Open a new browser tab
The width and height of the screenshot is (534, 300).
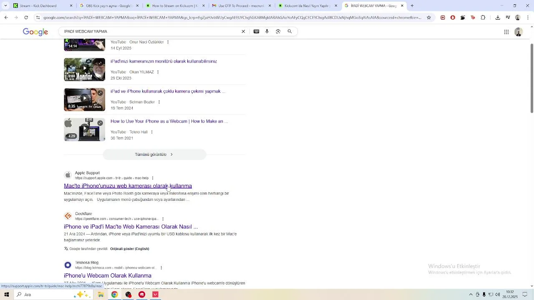tap(412, 6)
